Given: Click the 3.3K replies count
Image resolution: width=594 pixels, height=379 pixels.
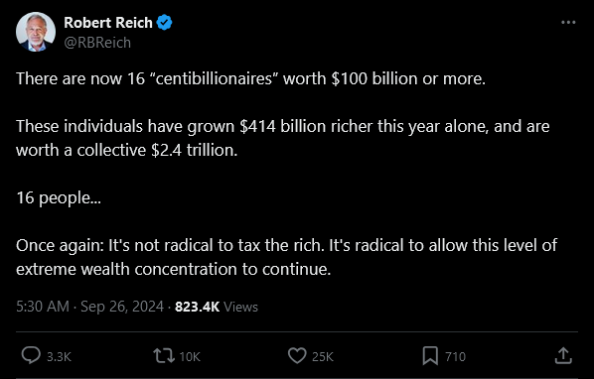Looking at the screenshot, I should click(59, 357).
